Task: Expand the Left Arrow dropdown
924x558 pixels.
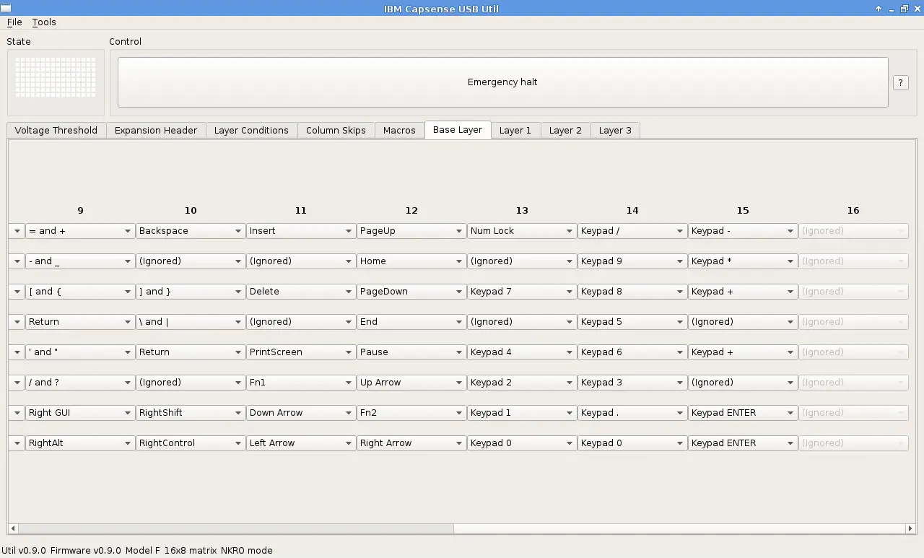Action: click(300, 443)
